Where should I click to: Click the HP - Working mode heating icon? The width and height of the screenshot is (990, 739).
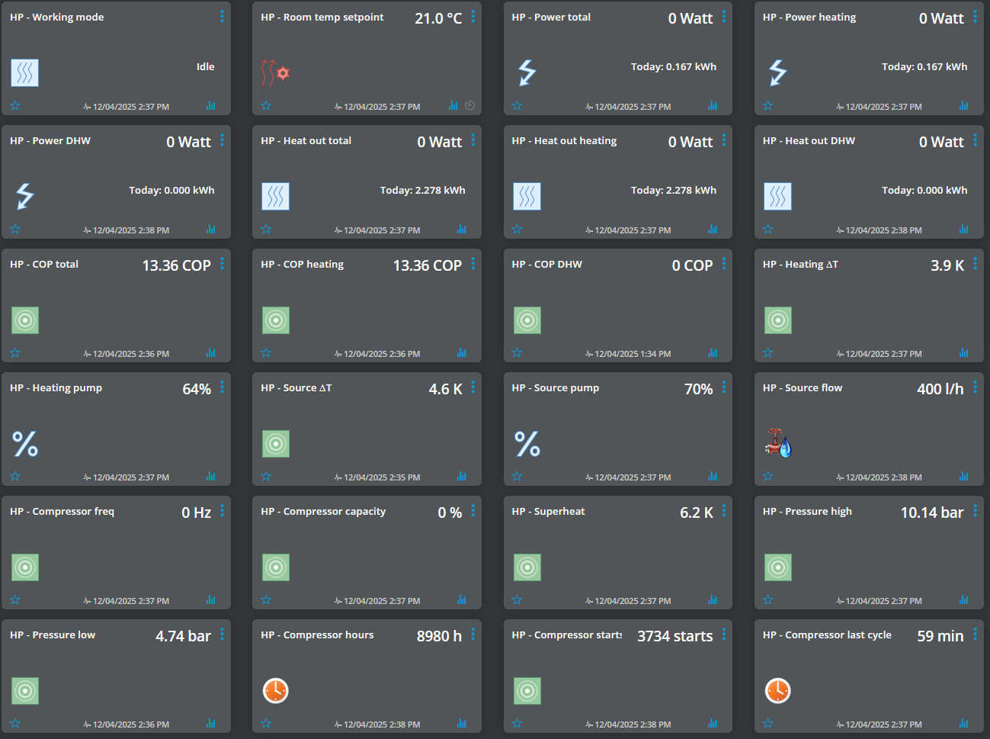pos(24,73)
